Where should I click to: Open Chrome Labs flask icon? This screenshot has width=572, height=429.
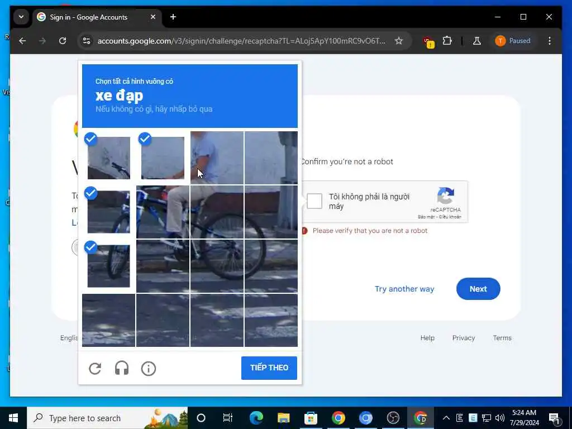[476, 41]
